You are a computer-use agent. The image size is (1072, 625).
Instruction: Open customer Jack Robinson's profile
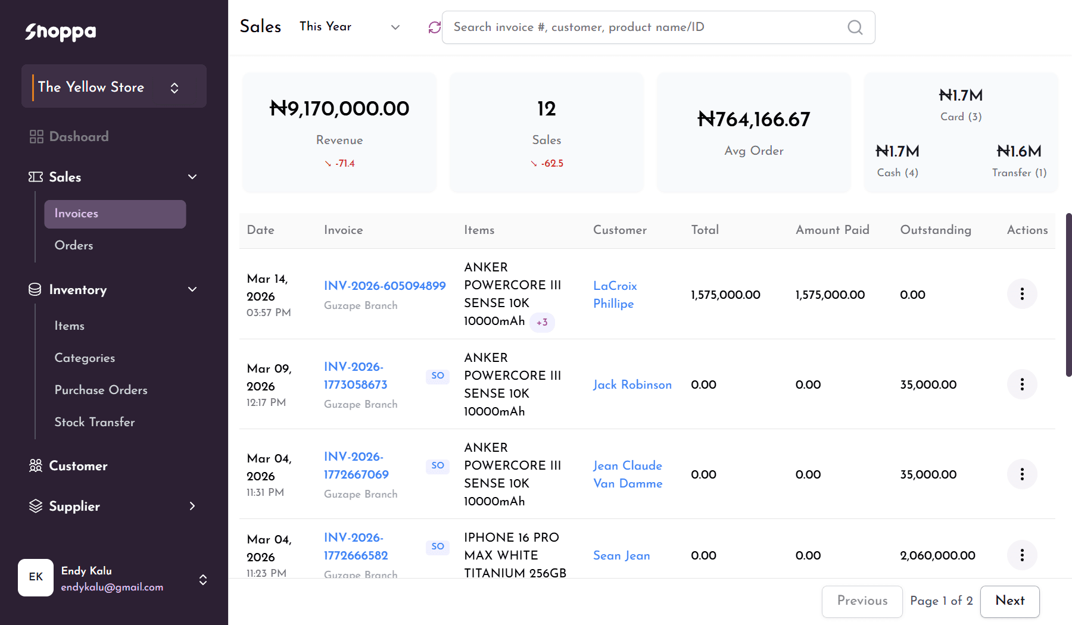point(632,385)
